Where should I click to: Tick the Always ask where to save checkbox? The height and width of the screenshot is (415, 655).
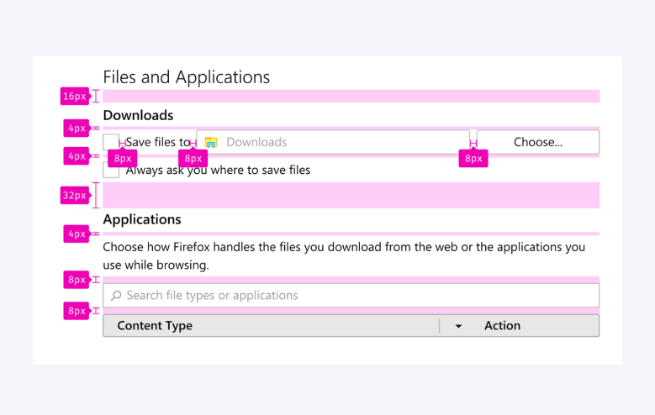click(111, 171)
